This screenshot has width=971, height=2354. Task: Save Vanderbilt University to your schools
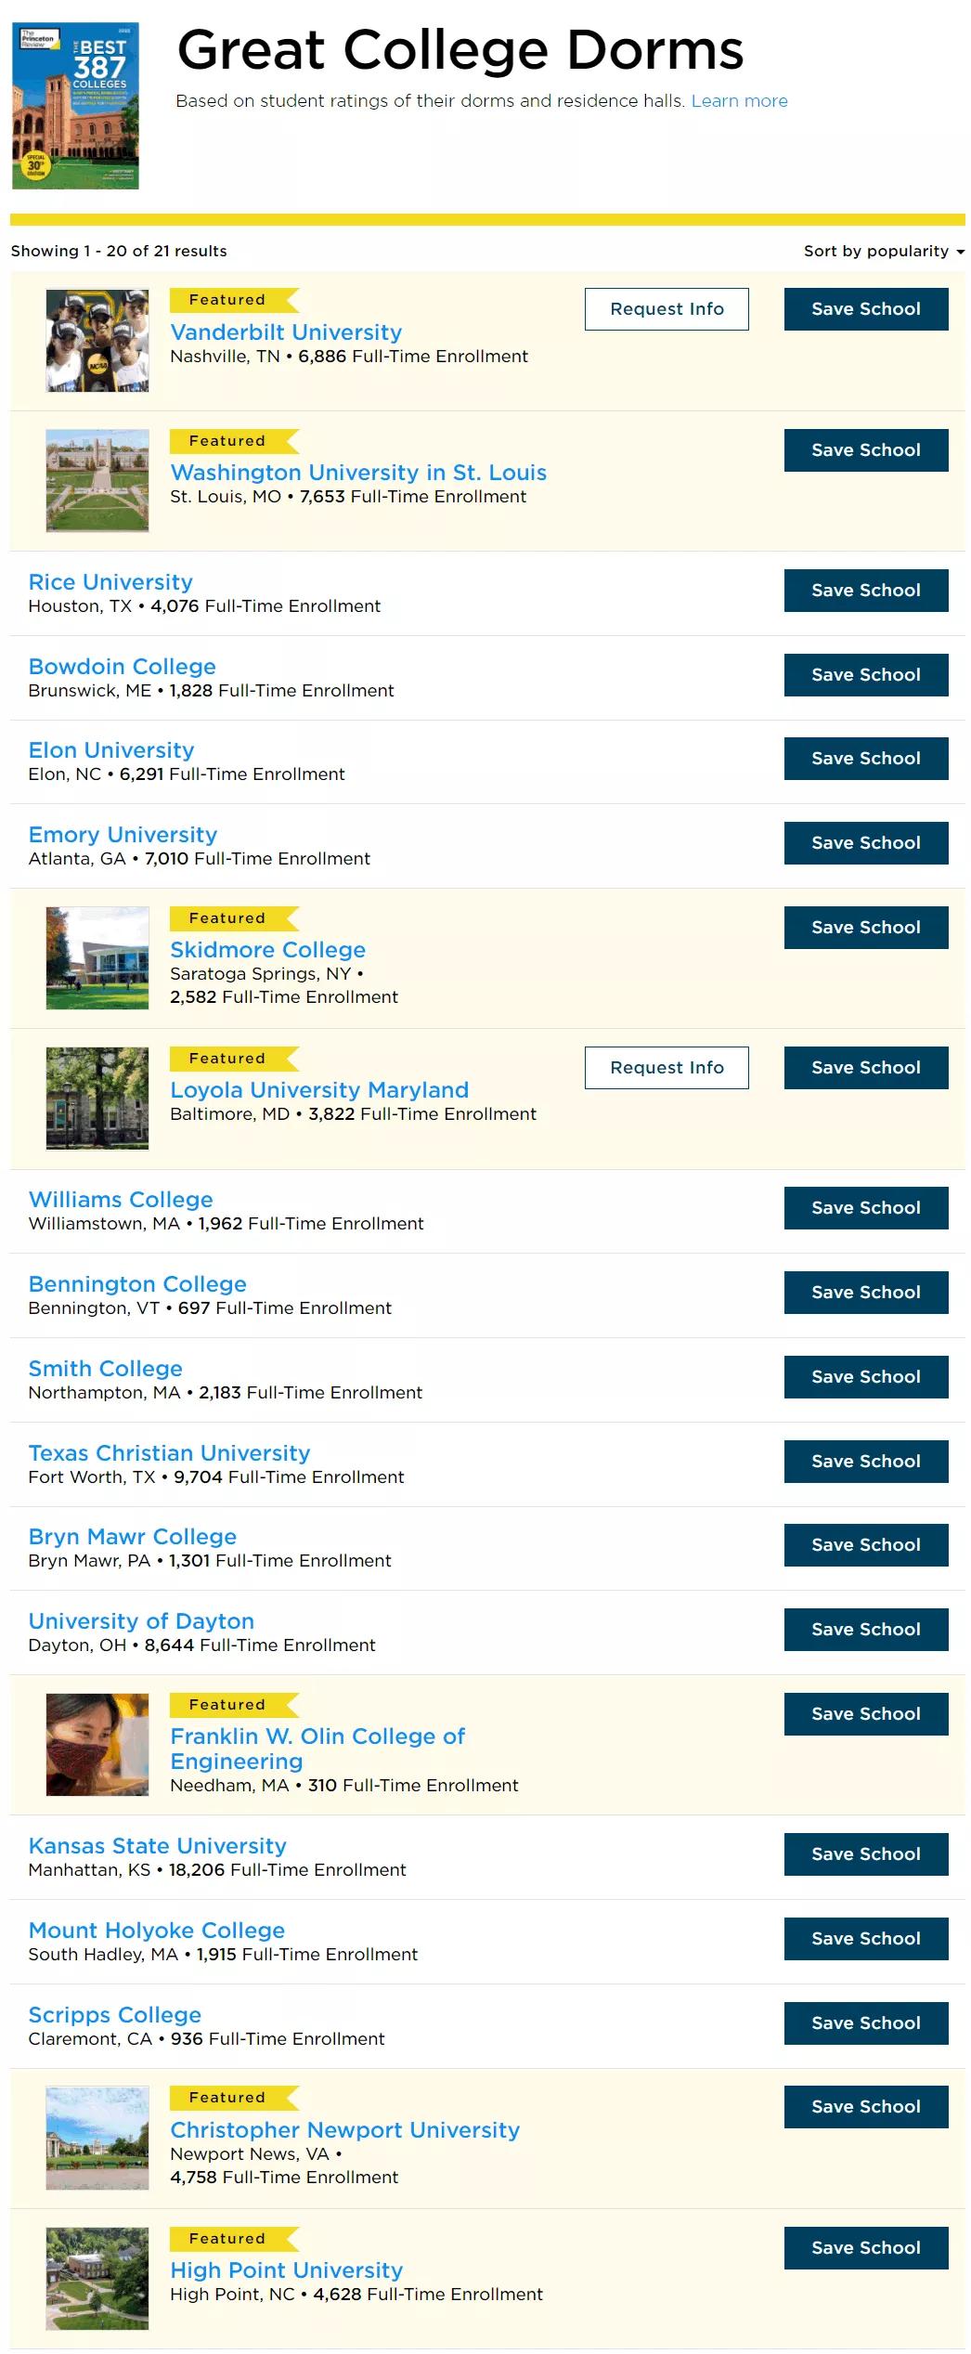click(865, 309)
